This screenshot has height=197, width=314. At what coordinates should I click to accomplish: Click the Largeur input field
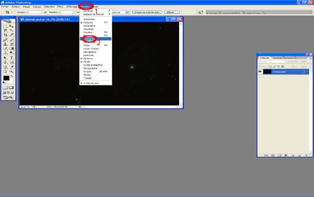pyautogui.click(x=35, y=12)
